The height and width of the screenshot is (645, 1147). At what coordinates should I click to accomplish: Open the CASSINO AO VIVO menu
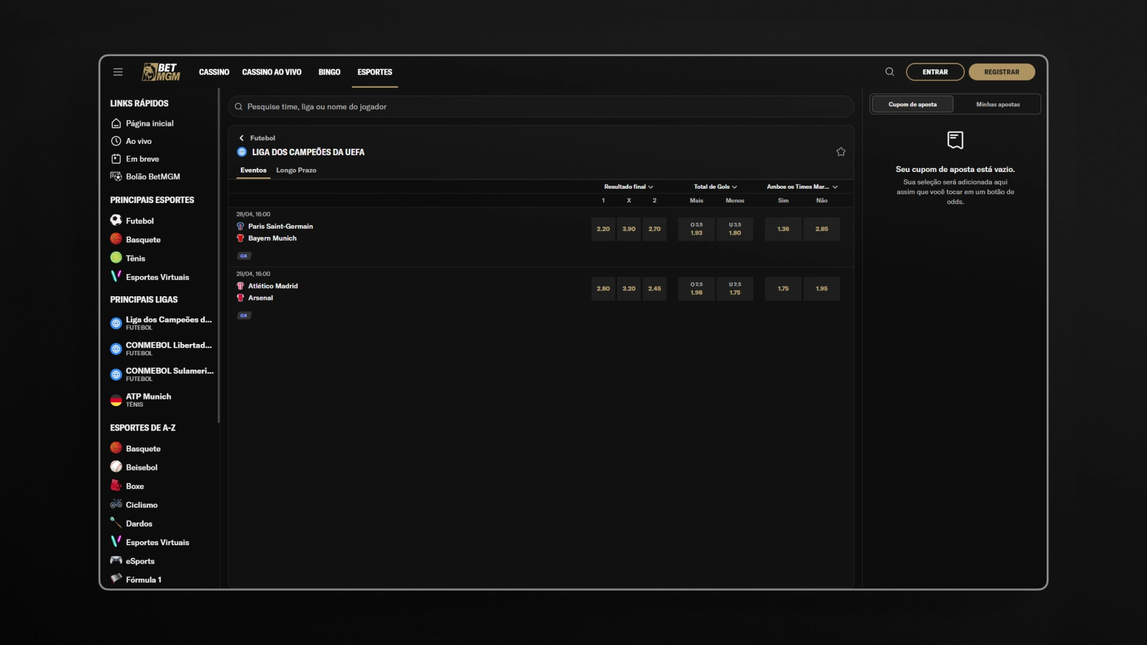pos(272,72)
